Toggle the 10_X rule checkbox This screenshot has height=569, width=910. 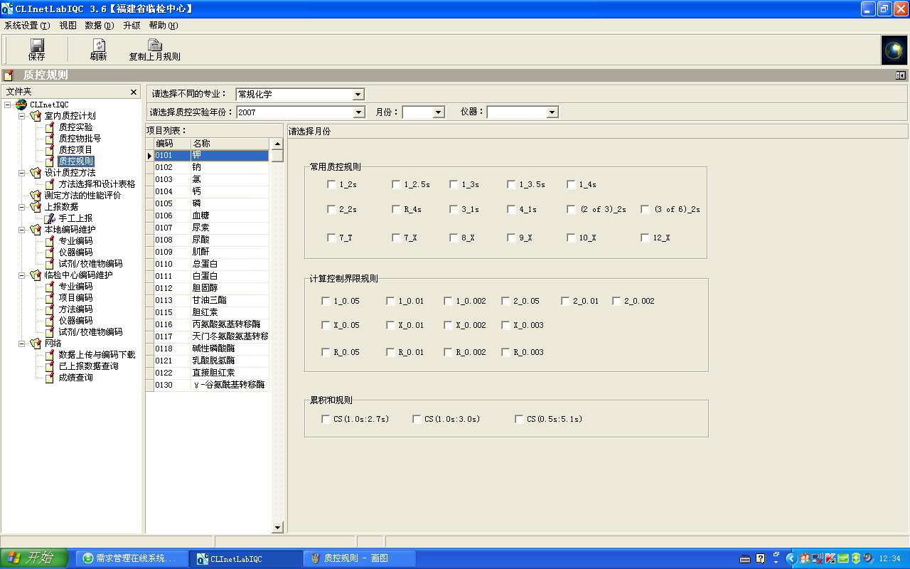click(571, 238)
